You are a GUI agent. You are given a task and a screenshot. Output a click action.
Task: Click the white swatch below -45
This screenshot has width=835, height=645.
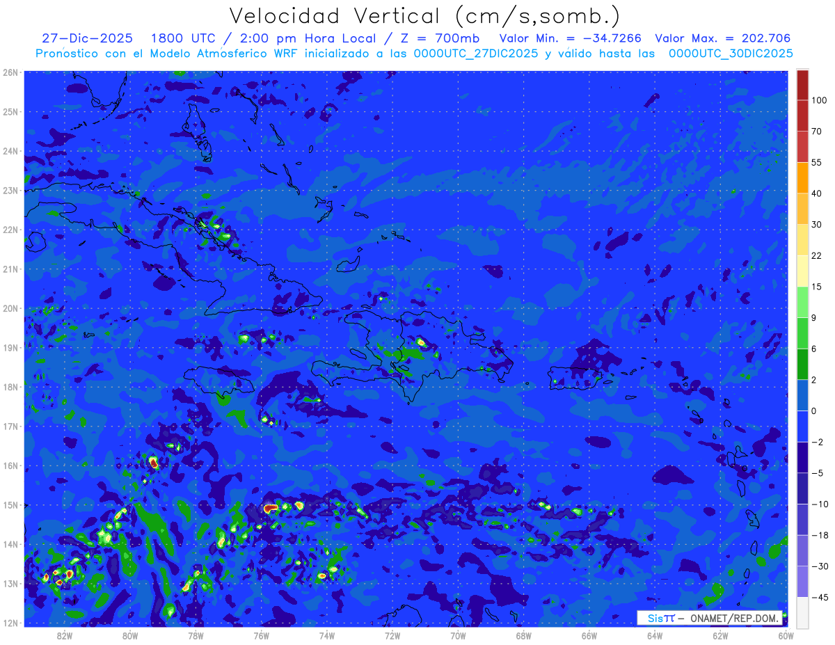point(802,613)
